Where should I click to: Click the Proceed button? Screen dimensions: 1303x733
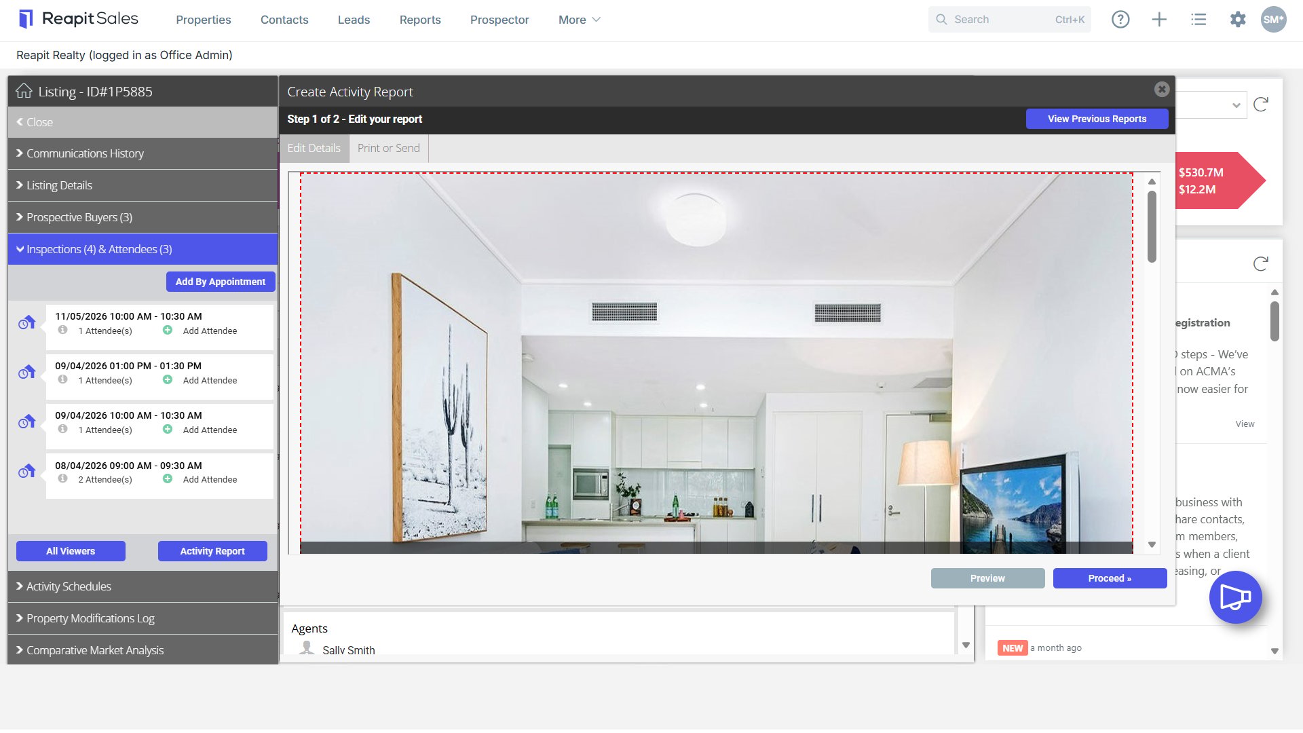coord(1110,578)
